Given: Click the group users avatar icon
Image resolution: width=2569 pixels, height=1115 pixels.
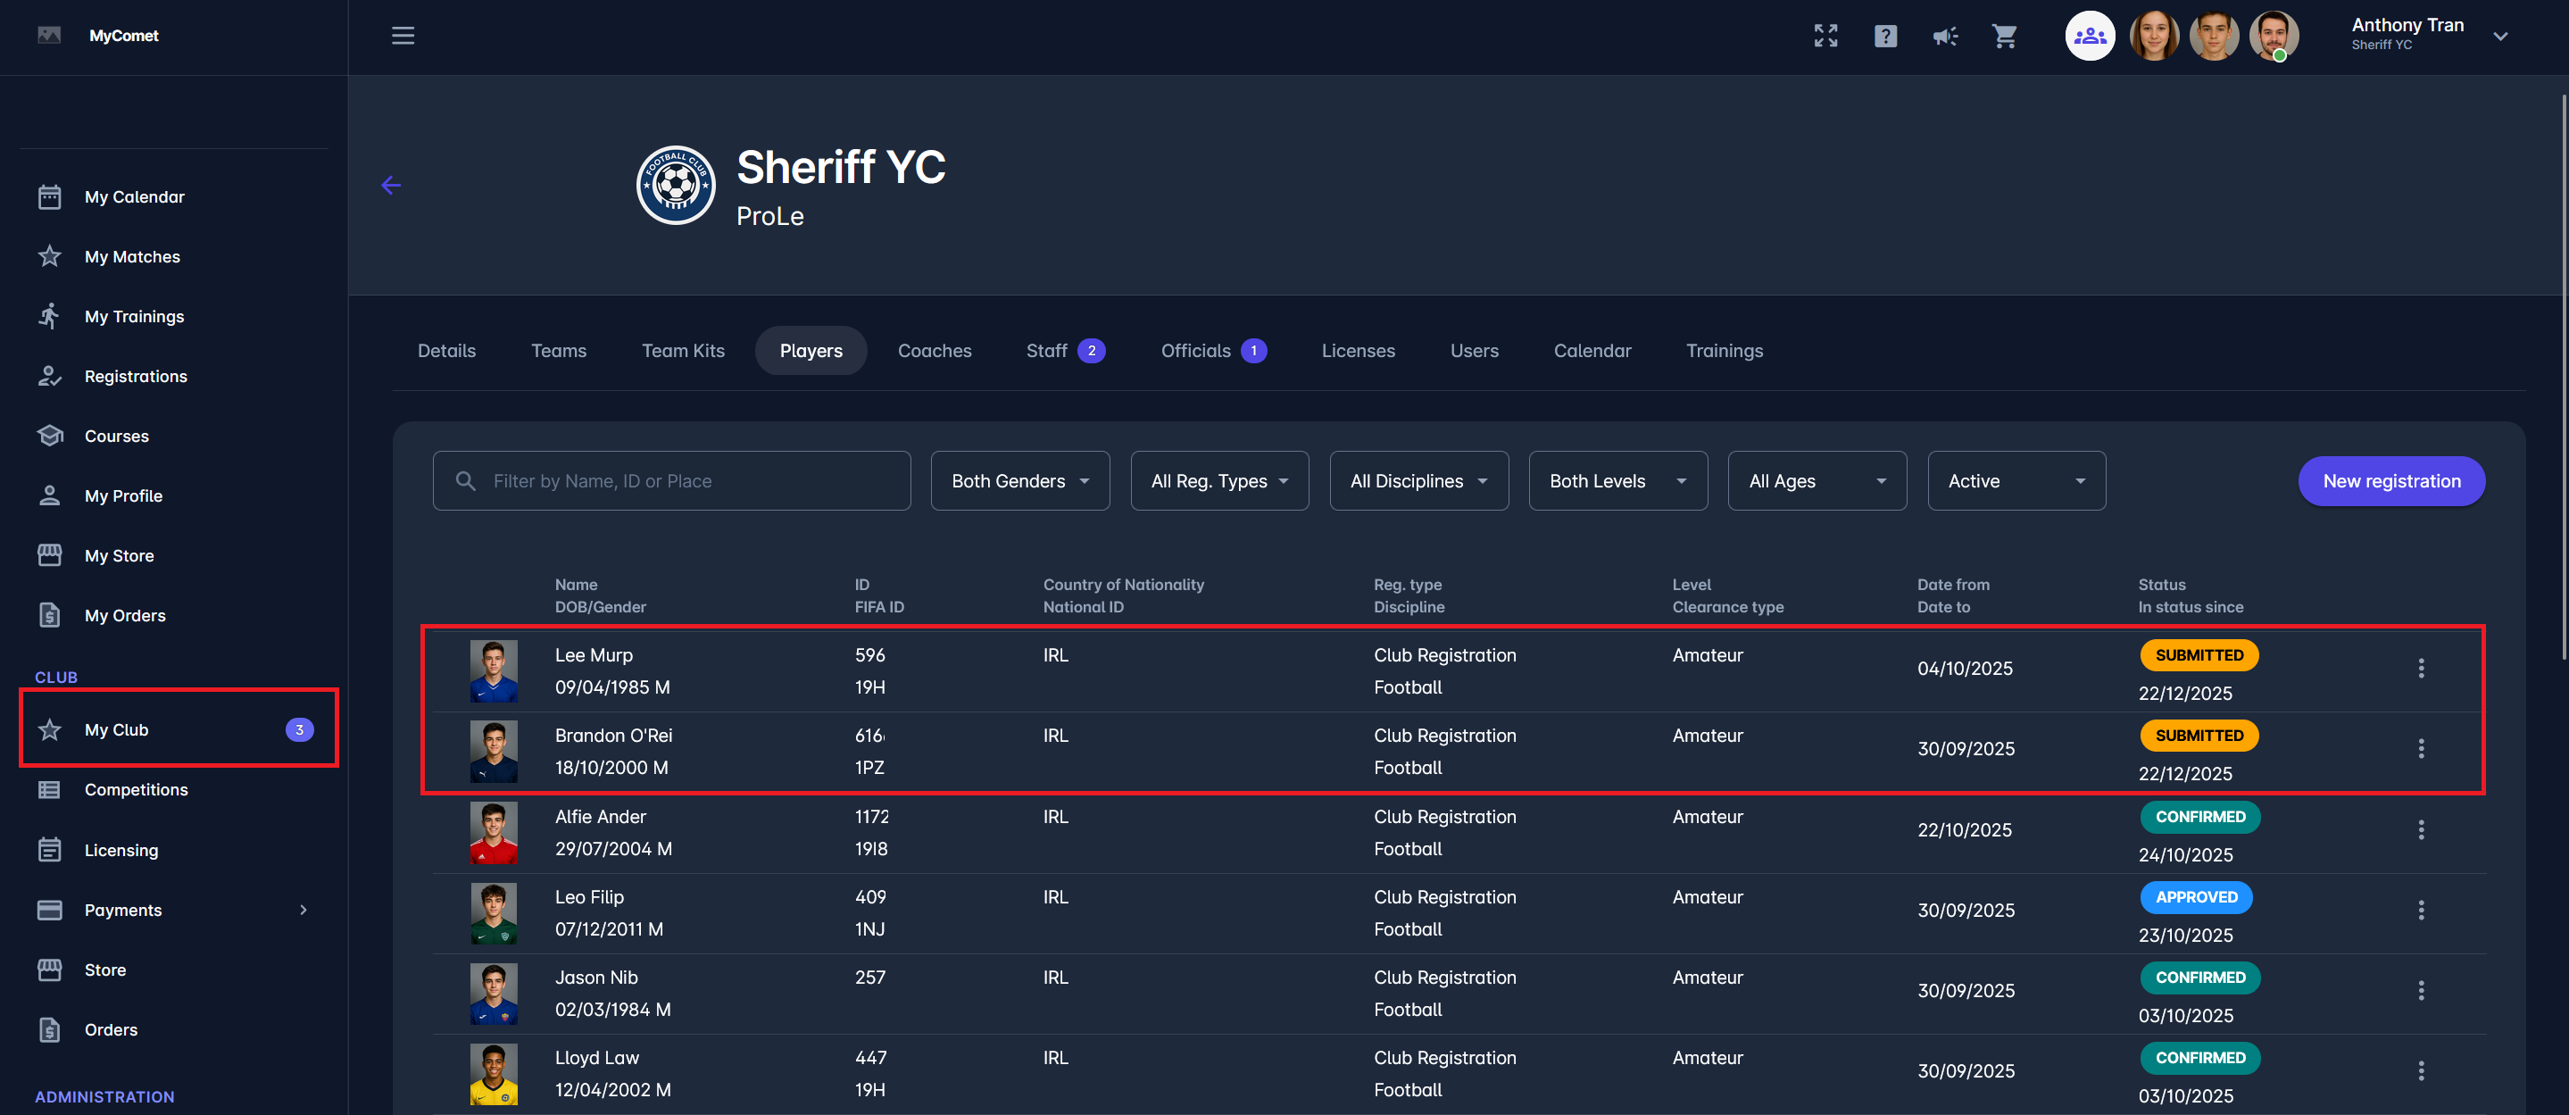Looking at the screenshot, I should click(x=2090, y=36).
